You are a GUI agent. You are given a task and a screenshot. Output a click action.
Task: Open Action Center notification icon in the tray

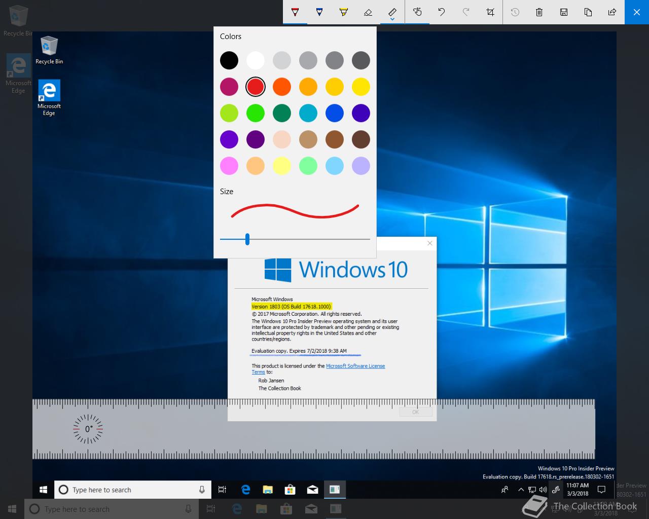pos(602,490)
